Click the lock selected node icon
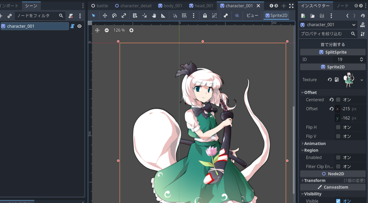Viewport: 368px width, 203px height. [205, 15]
